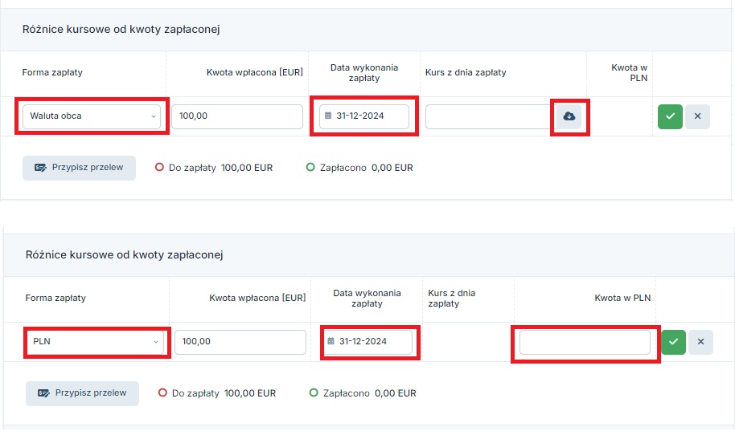Click the upper date field showing 31-12-2024
Screen dimensions: 735x431
coord(364,116)
